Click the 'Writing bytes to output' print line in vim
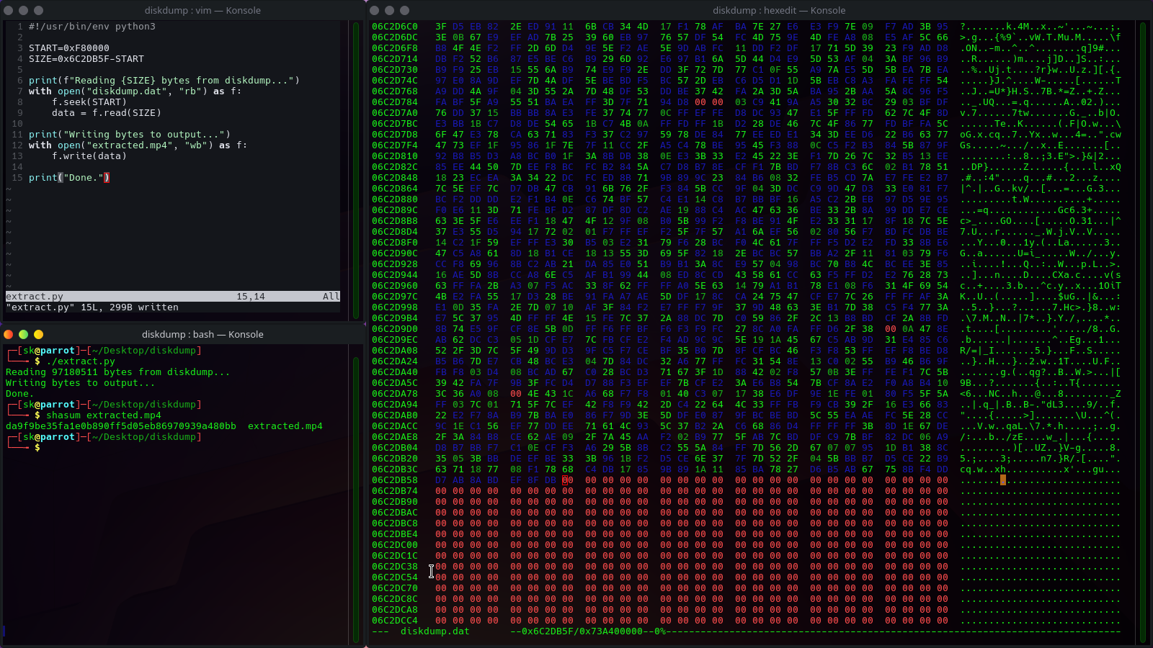 (130, 135)
